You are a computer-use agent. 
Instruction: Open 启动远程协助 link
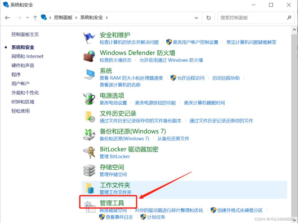pyautogui.click(x=226, y=78)
